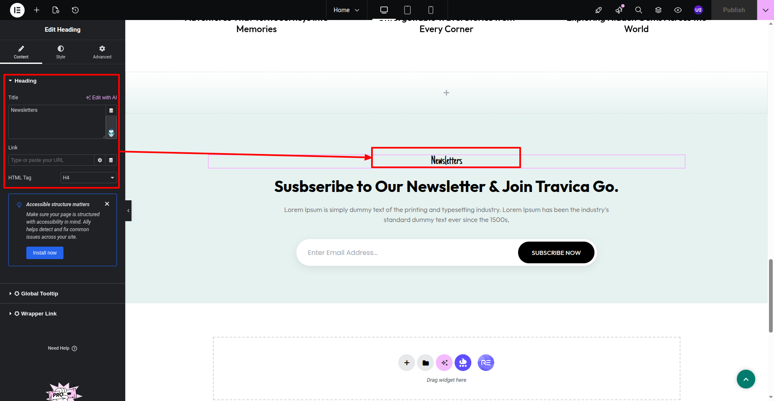Click the page vertical scrollbar thumb
This screenshot has height=401, width=774.
771,295
